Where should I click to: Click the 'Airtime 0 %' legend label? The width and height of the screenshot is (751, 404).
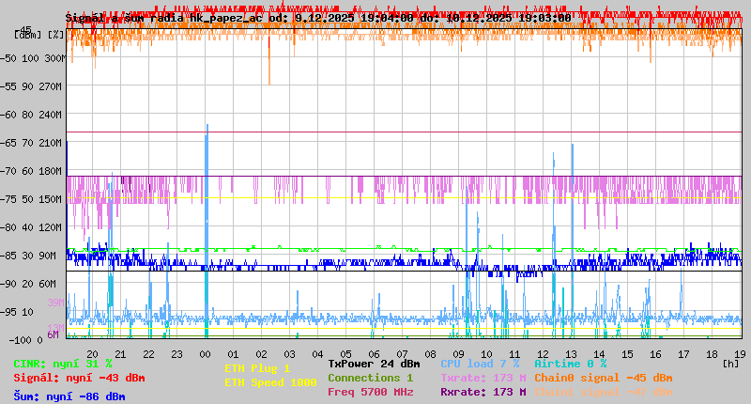(x=571, y=364)
